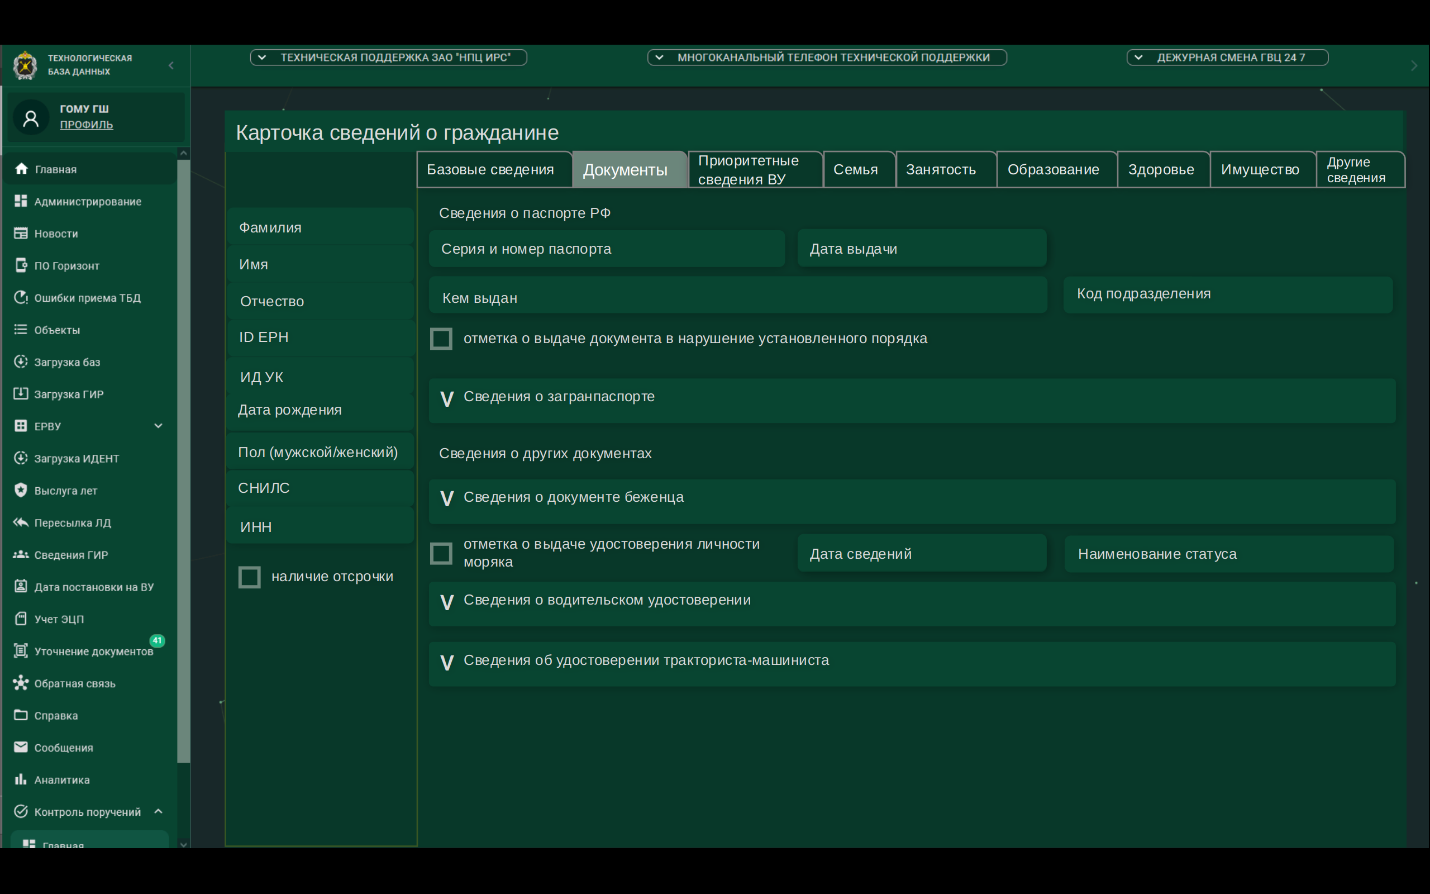The image size is (1430, 894).
Task: Open Администрирование via its dashboard icon
Action: click(x=21, y=201)
